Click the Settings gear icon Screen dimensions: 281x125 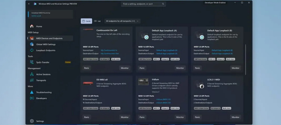32,121
